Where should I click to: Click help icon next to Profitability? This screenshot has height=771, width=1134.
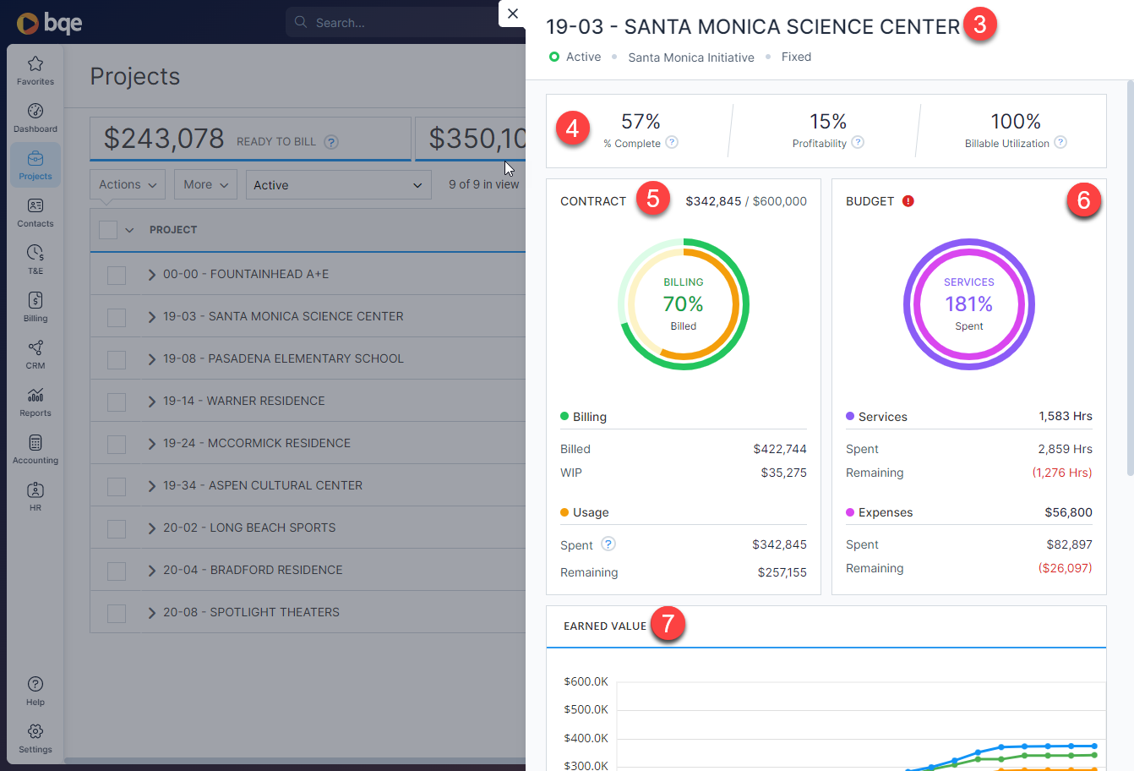pyautogui.click(x=858, y=143)
